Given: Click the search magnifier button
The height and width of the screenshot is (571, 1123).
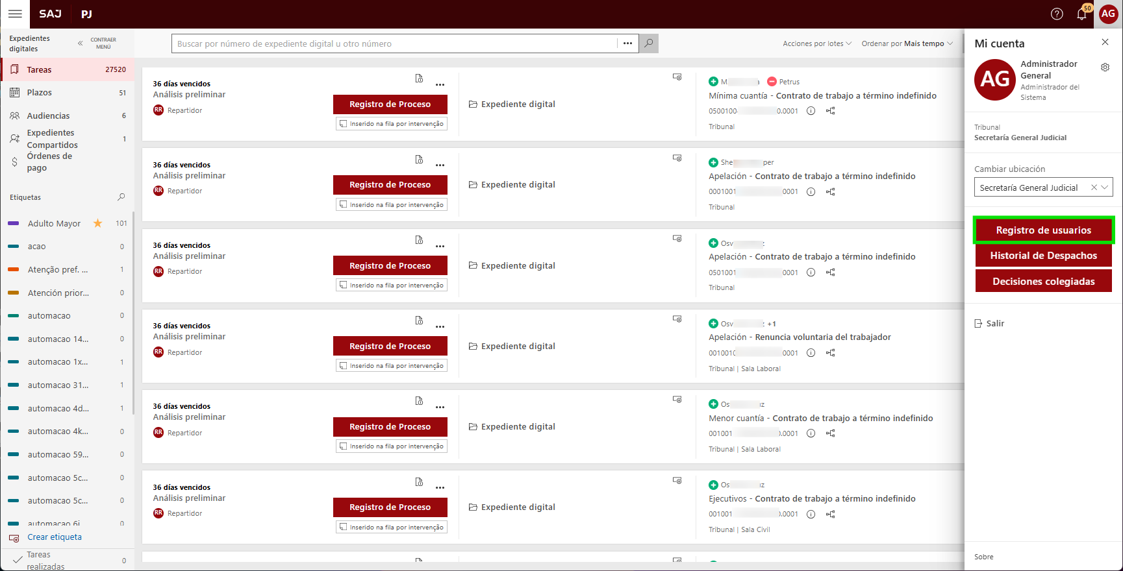Looking at the screenshot, I should tap(648, 43).
